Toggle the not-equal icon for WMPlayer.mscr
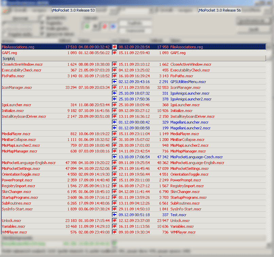The width and height of the screenshot is (274, 257). 115,232
